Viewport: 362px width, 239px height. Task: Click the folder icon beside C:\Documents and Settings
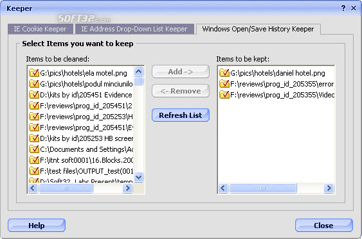(x=34, y=149)
